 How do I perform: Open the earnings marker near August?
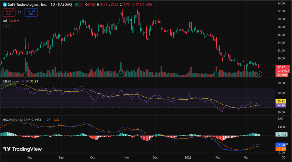26,74
